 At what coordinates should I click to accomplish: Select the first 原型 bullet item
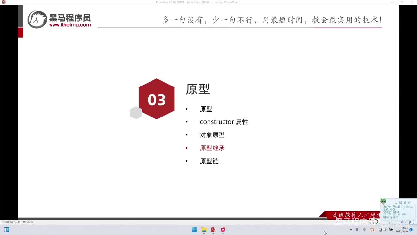[206, 109]
